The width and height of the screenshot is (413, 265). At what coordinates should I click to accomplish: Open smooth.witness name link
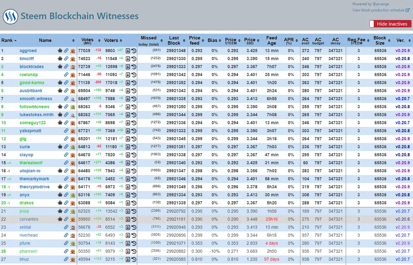pyautogui.click(x=36, y=99)
